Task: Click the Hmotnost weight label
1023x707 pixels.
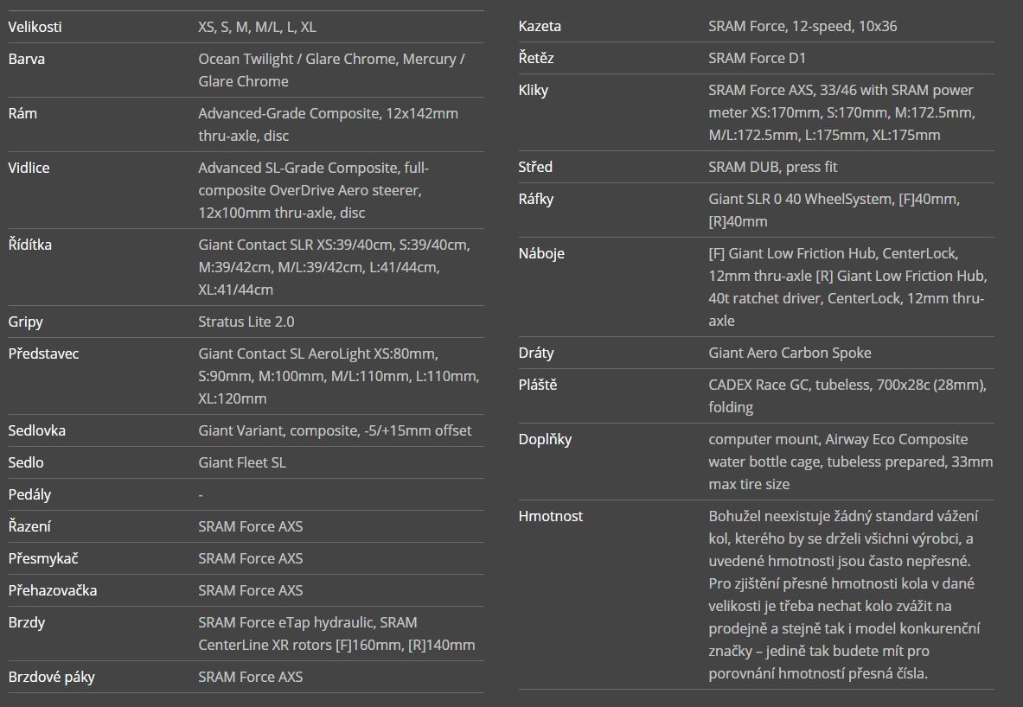Action: pyautogui.click(x=551, y=516)
